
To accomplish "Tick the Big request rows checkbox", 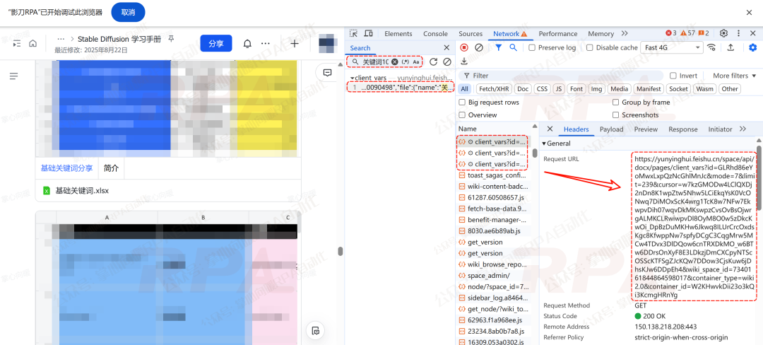I will tap(462, 103).
